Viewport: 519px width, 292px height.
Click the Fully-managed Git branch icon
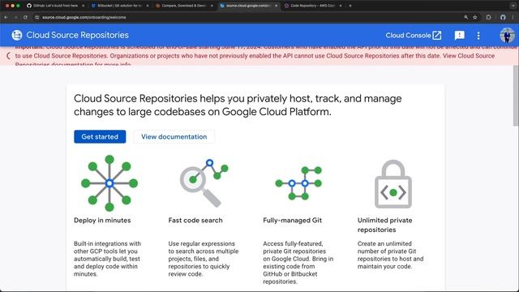[298, 183]
